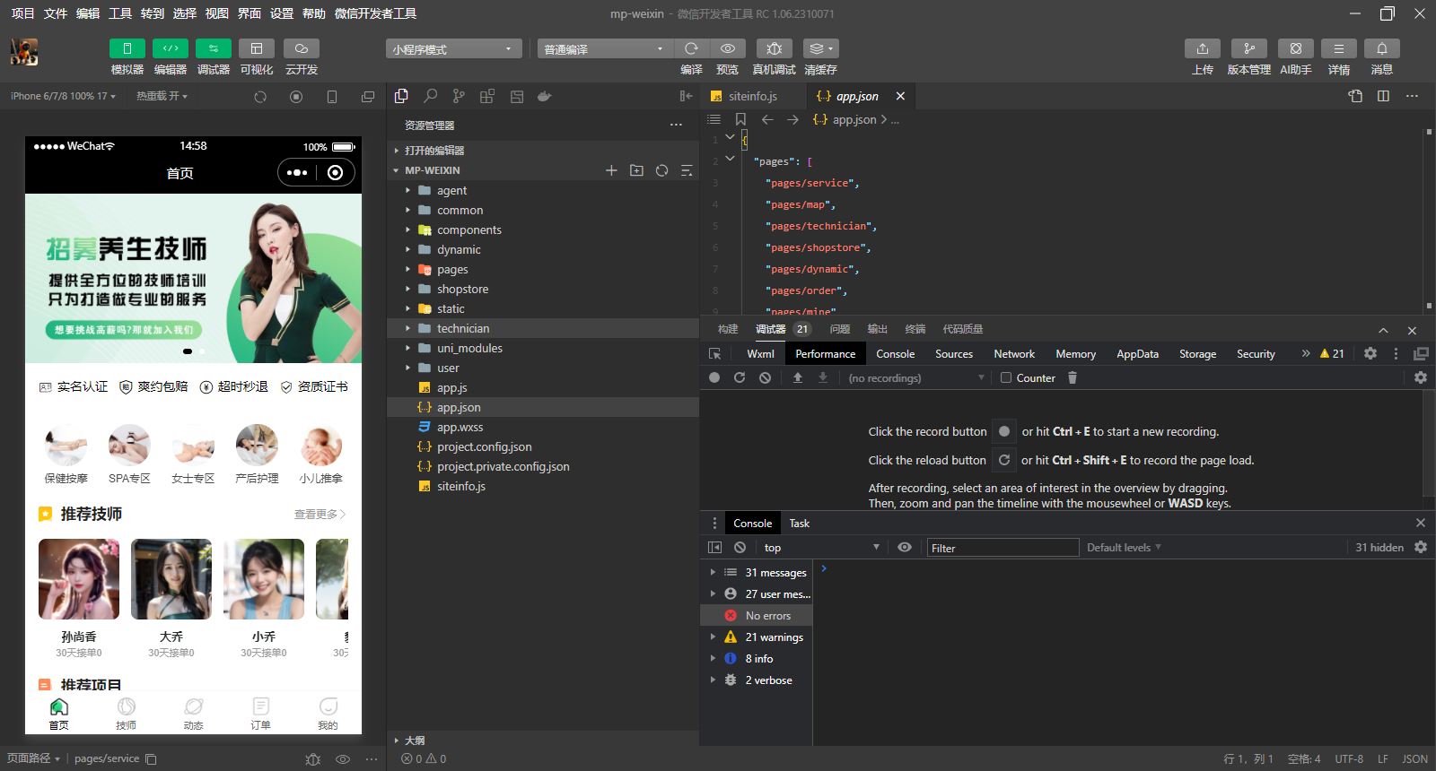This screenshot has width=1436, height=771.
Task: Open search in the sidebar
Action: (x=431, y=96)
